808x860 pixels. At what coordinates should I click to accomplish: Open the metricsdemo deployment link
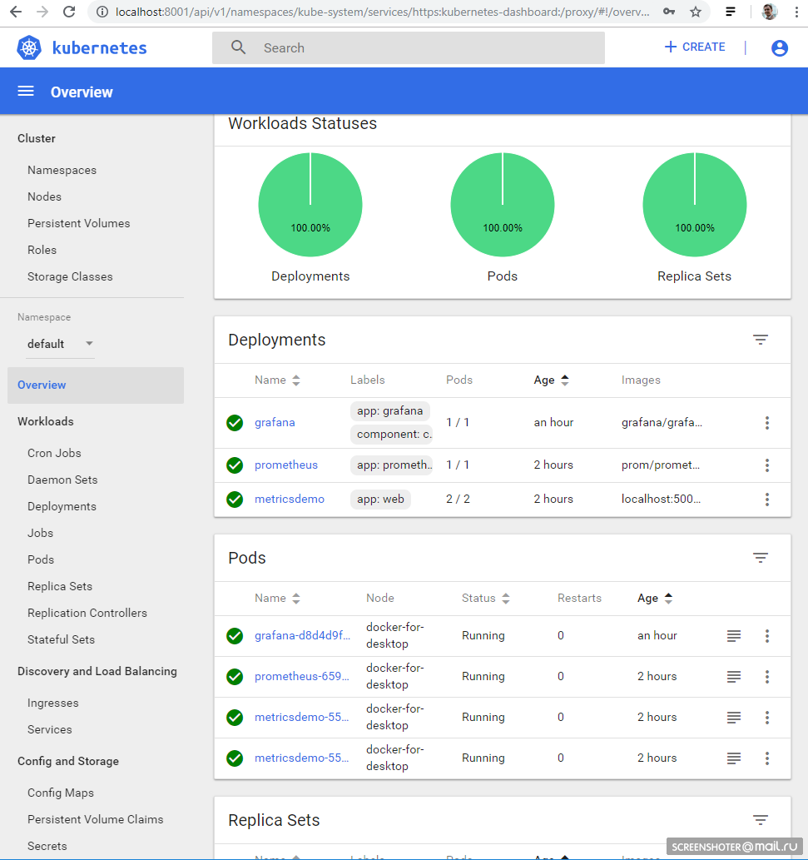(x=290, y=500)
